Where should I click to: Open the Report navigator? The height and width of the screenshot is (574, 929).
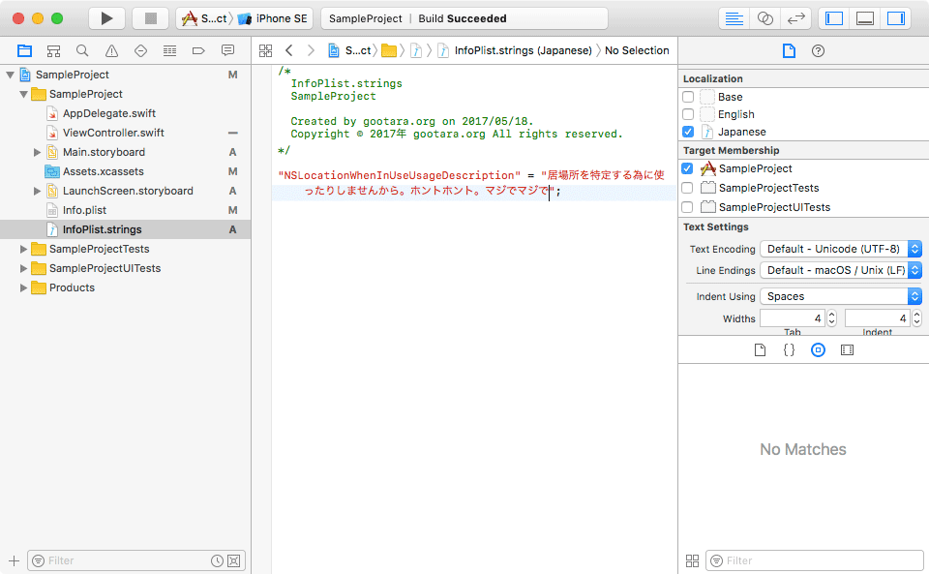pyautogui.click(x=227, y=51)
